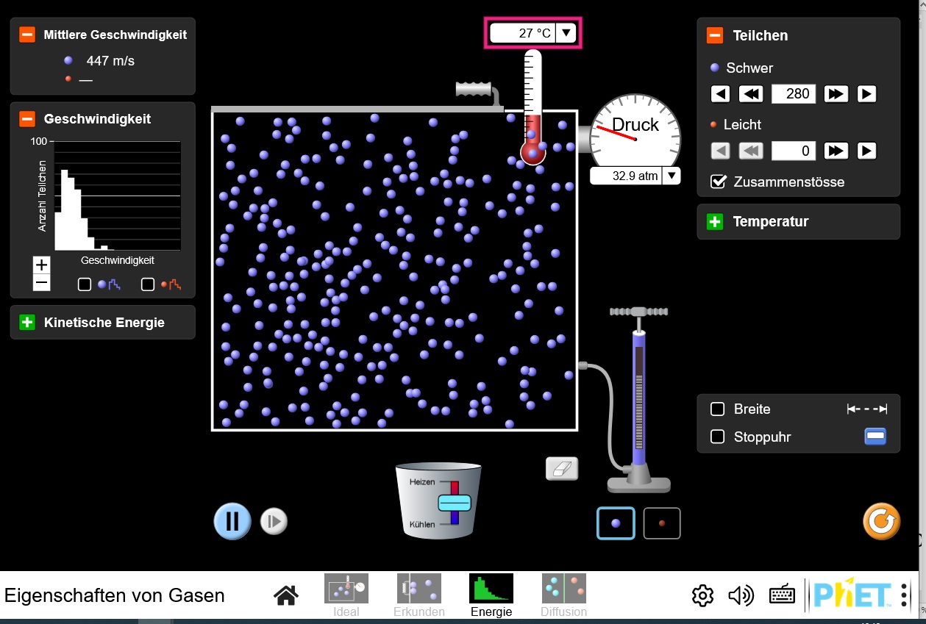This screenshot has height=624, width=926.
Task: Step the simulation forward one frame
Action: [274, 522]
